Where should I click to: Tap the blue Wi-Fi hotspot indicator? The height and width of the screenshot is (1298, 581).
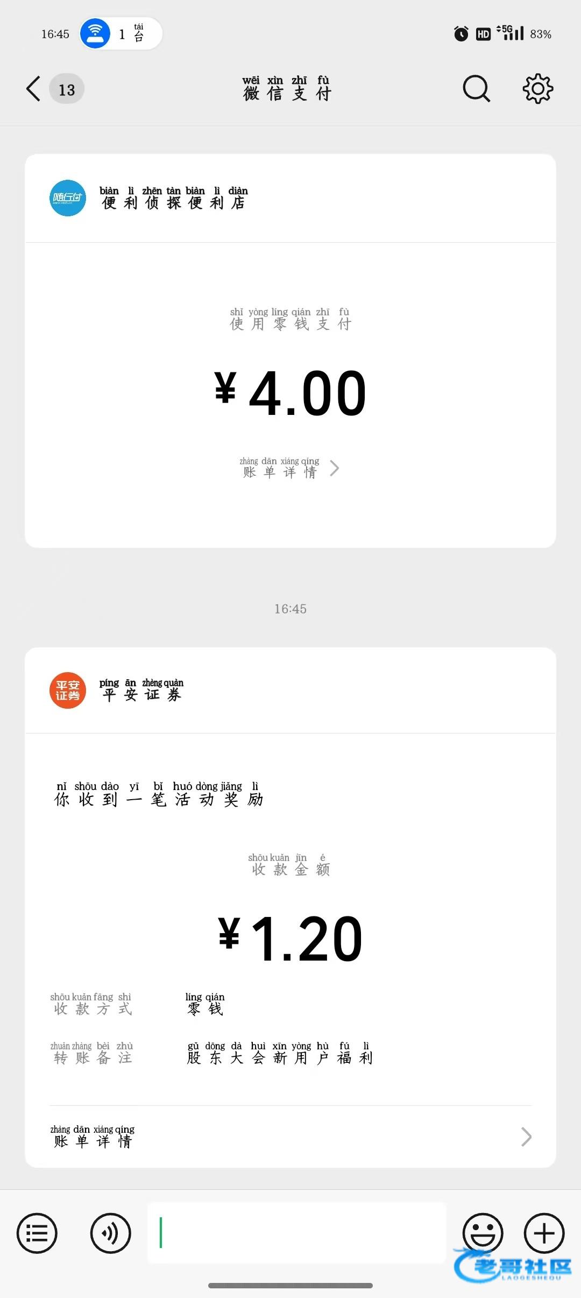(95, 33)
